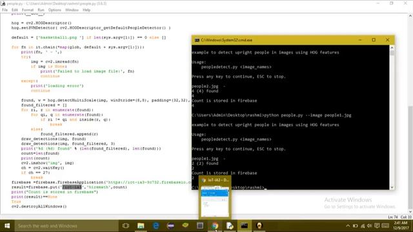
Task: Minimize the cmd.exe window
Action: click(360, 40)
